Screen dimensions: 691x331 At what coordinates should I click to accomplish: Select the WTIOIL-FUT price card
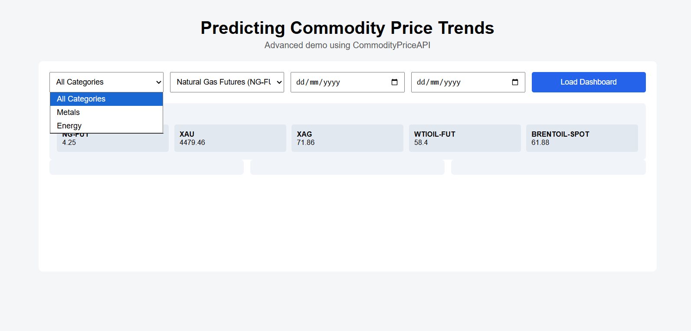point(465,138)
